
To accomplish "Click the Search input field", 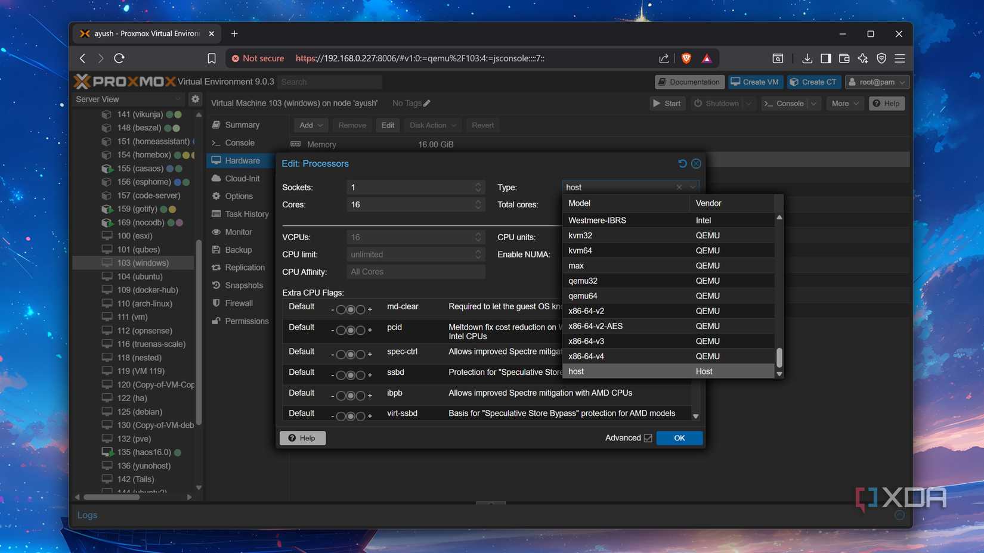I will [329, 82].
